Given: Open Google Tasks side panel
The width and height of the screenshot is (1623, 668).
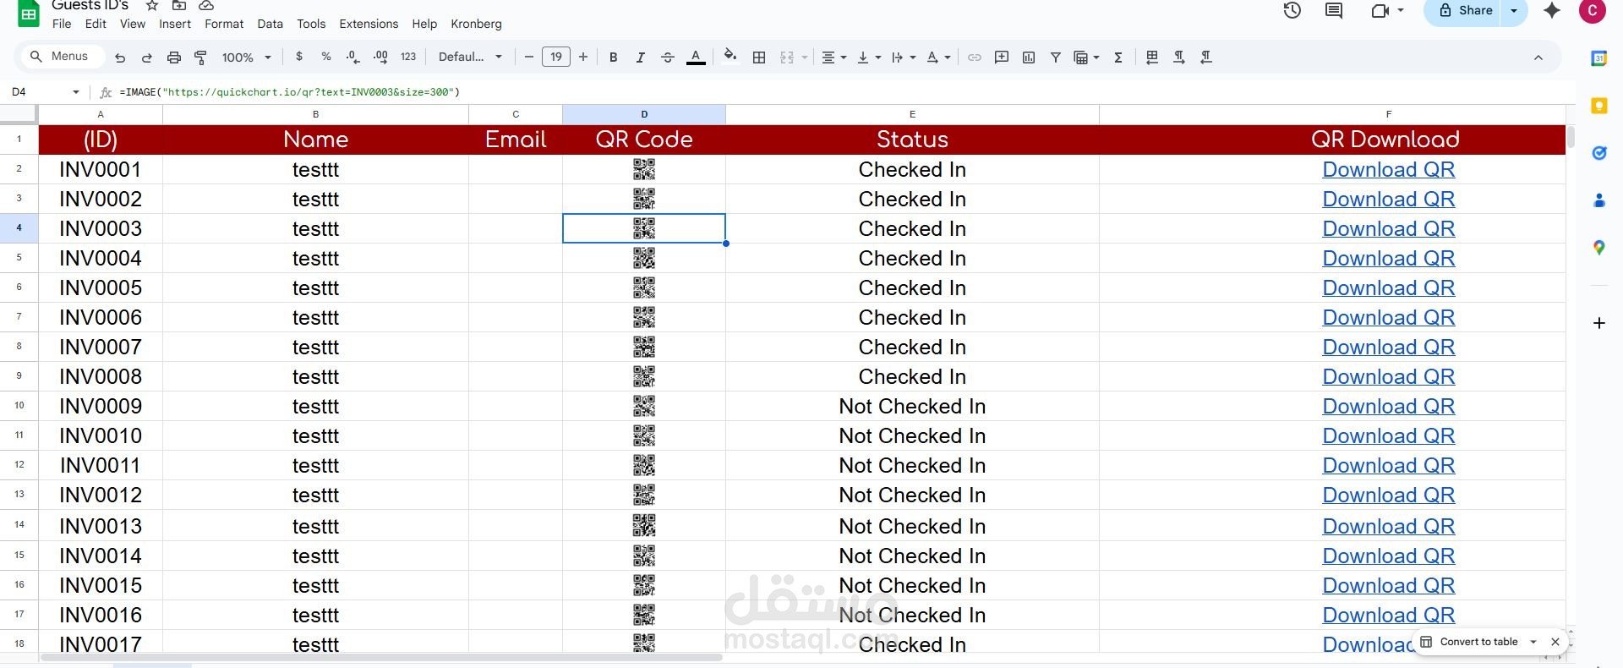Looking at the screenshot, I should [x=1598, y=153].
